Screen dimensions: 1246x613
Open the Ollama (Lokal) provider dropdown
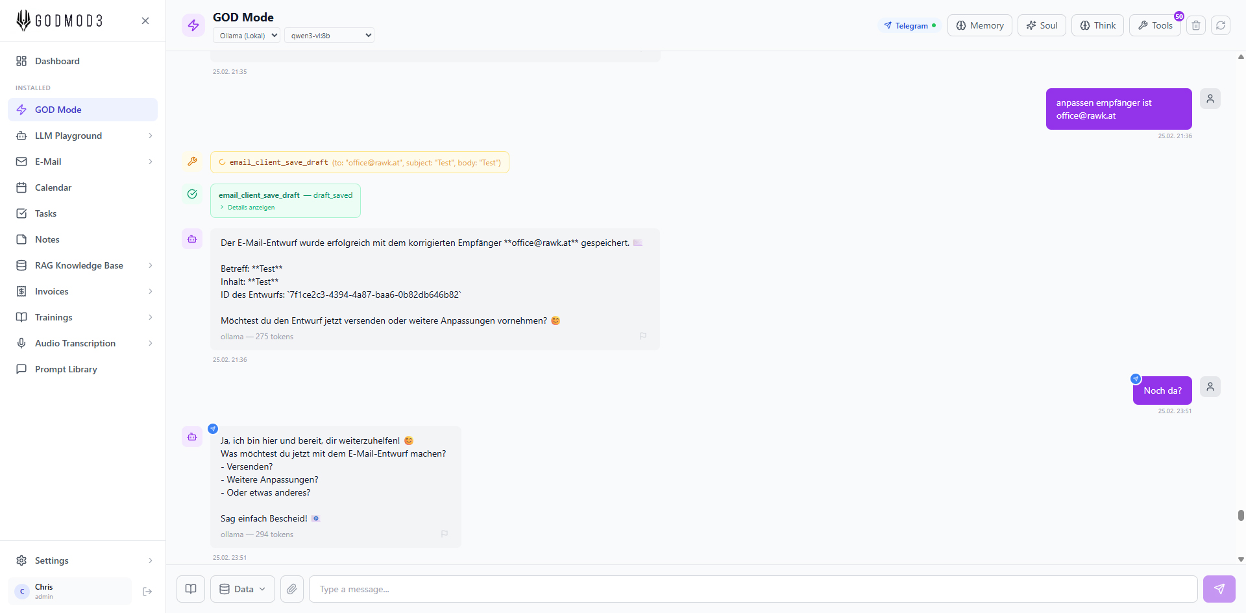click(247, 36)
